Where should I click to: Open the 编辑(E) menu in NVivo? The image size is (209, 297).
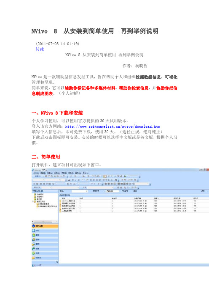43,173
